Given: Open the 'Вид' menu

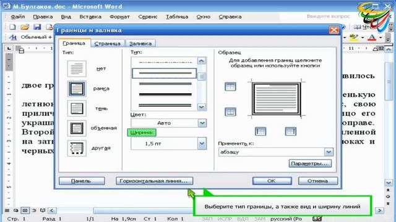Looking at the screenshot, I should pos(66,17).
